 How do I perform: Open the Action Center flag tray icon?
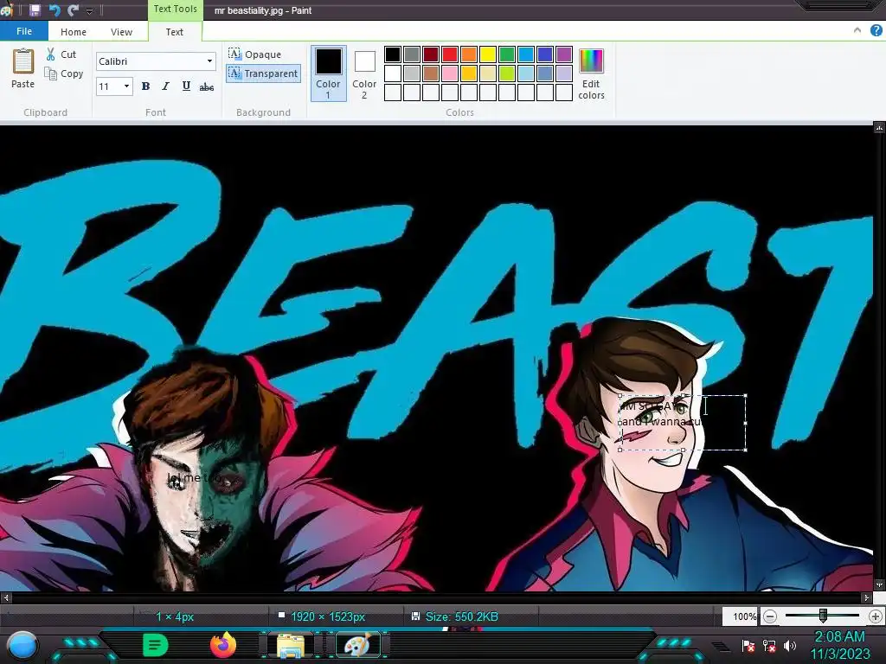click(x=748, y=646)
